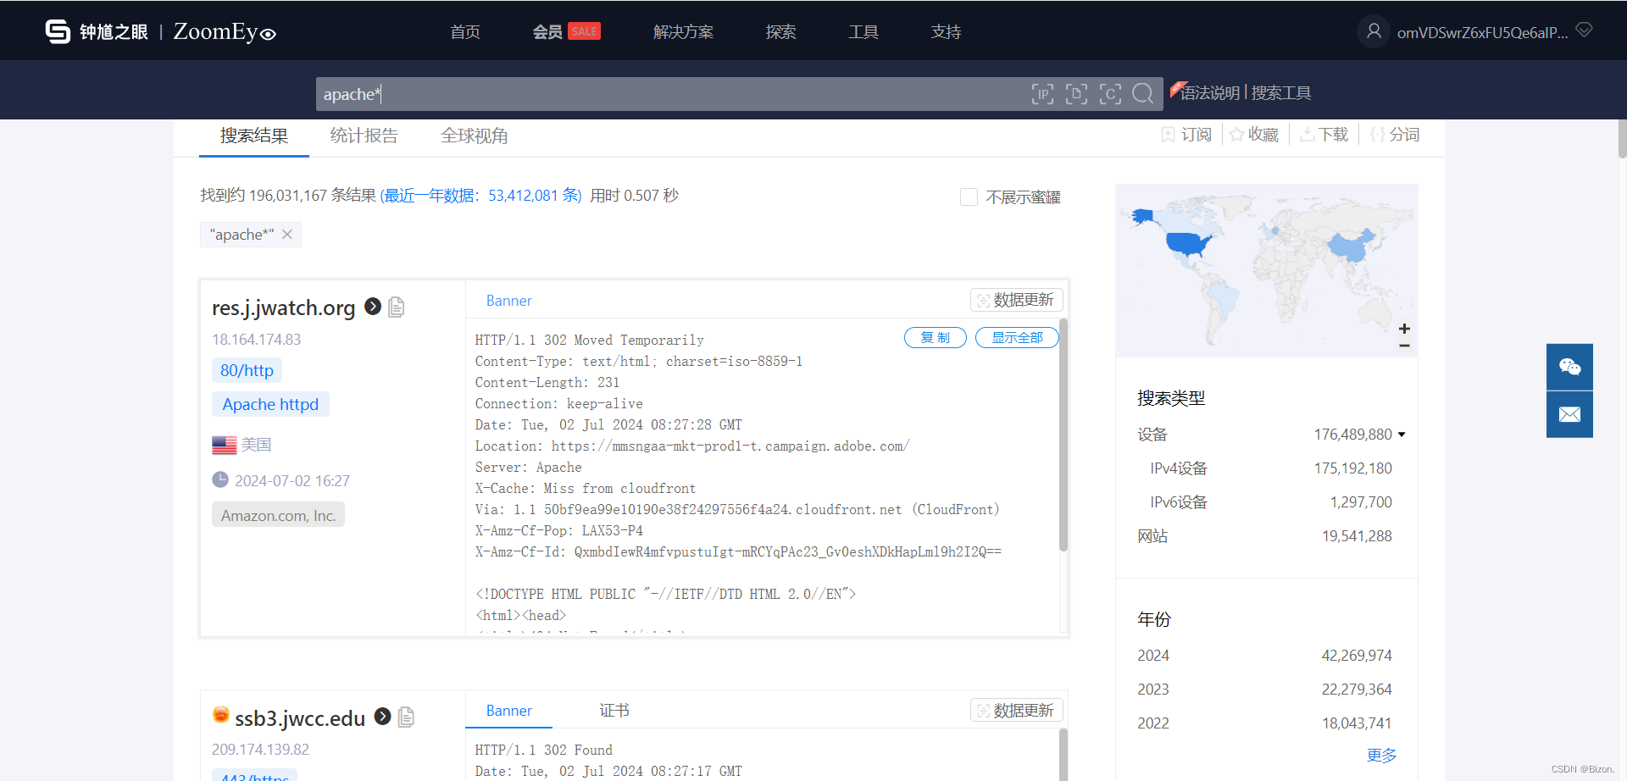The width and height of the screenshot is (1627, 781).
Task: Click 数据更新 for ssb3.jwcc.edu
Action: (x=1016, y=710)
